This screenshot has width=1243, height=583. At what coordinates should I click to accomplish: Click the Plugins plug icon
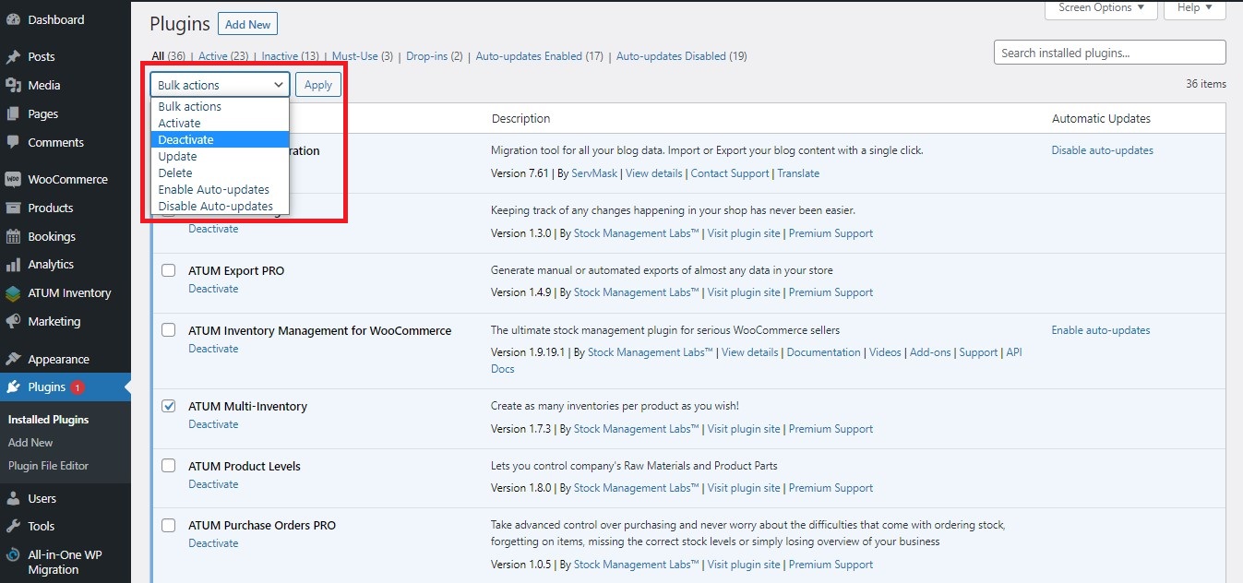[13, 387]
